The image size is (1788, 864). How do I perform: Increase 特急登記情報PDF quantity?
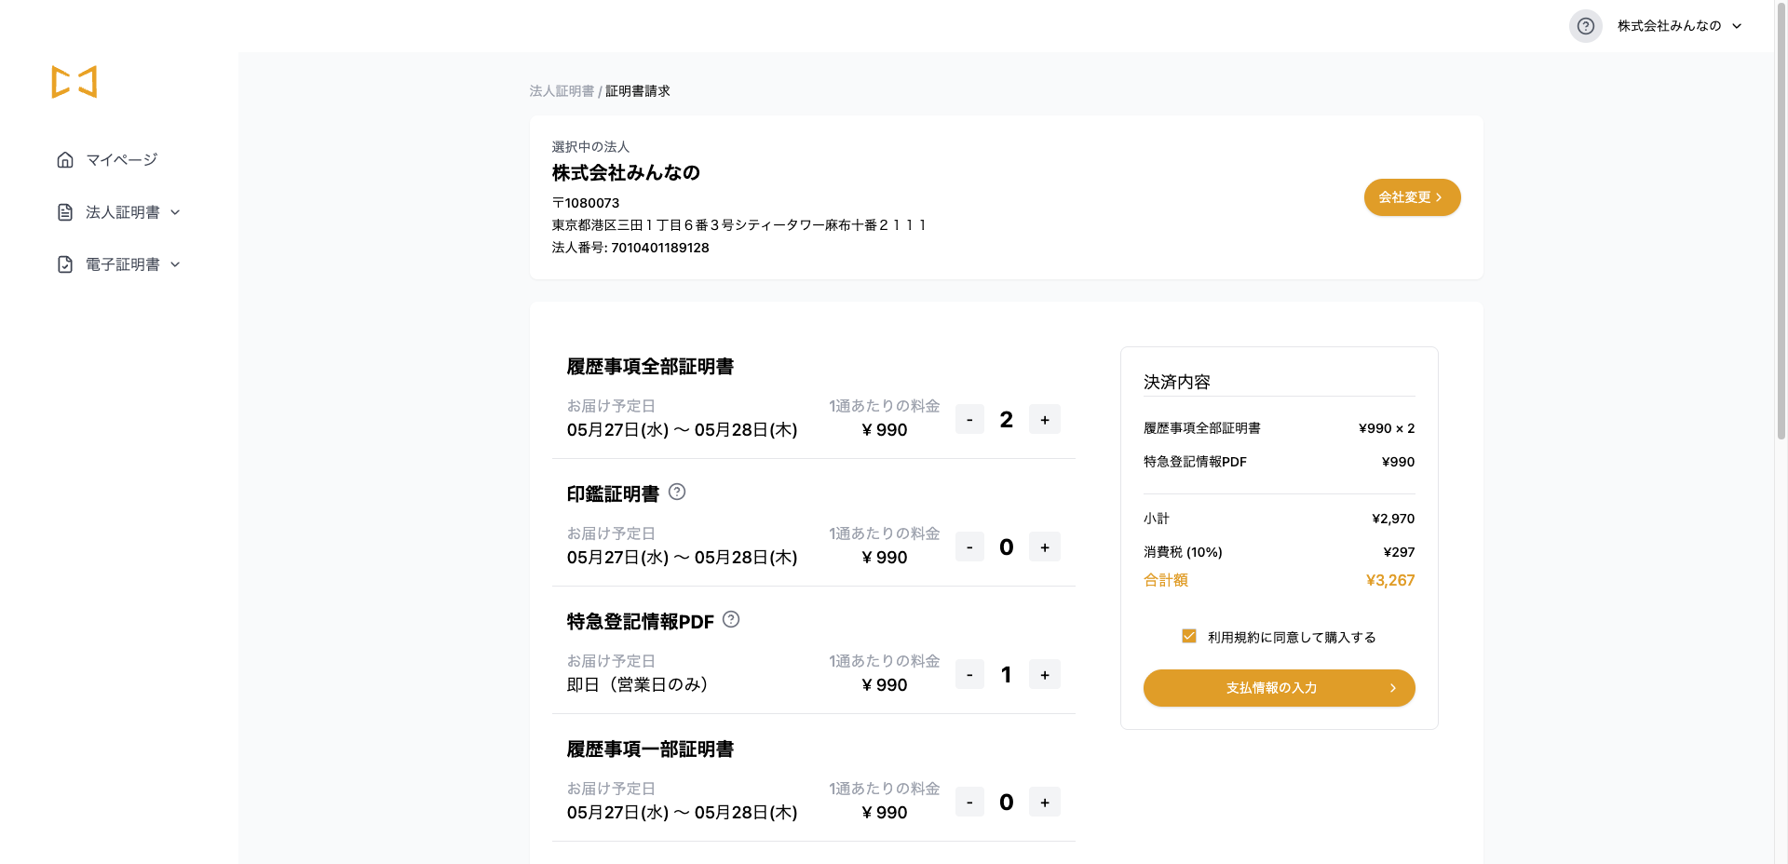1045,675
